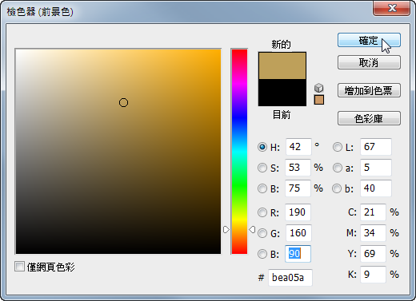Click the 新的 label above the swatch
The width and height of the screenshot is (416, 301).
[281, 44]
